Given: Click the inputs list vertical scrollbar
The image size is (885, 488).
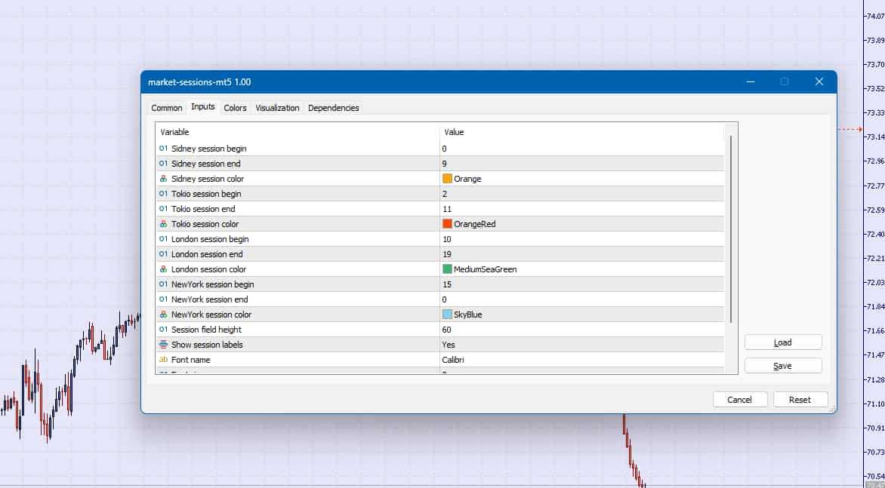Looking at the screenshot, I should (x=731, y=229).
